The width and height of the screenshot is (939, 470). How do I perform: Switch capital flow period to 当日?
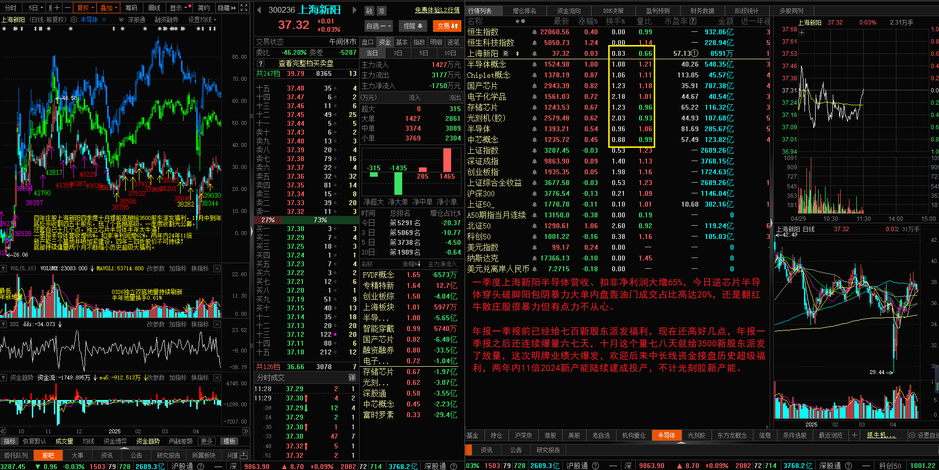pyautogui.click(x=372, y=53)
